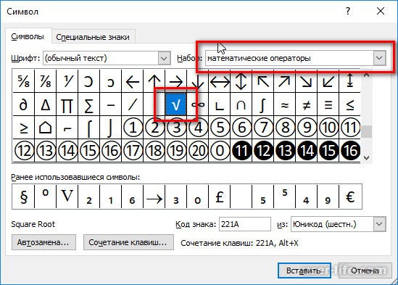The image size is (398, 285).
Task: Choose the north-west diagonal arrow symbol
Action: (263, 81)
